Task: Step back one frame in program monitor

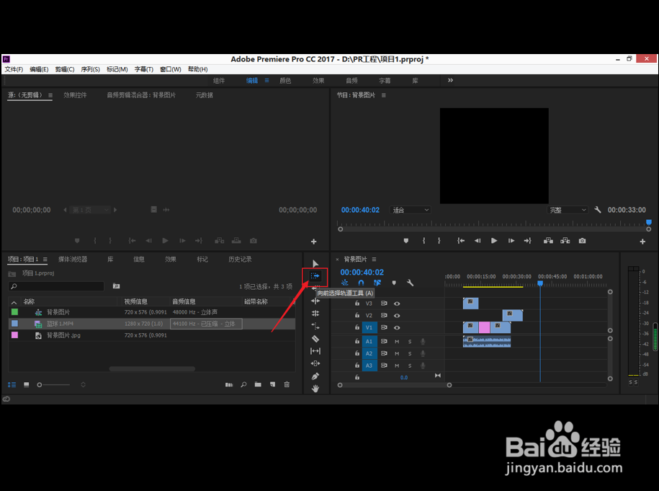Action: [478, 241]
